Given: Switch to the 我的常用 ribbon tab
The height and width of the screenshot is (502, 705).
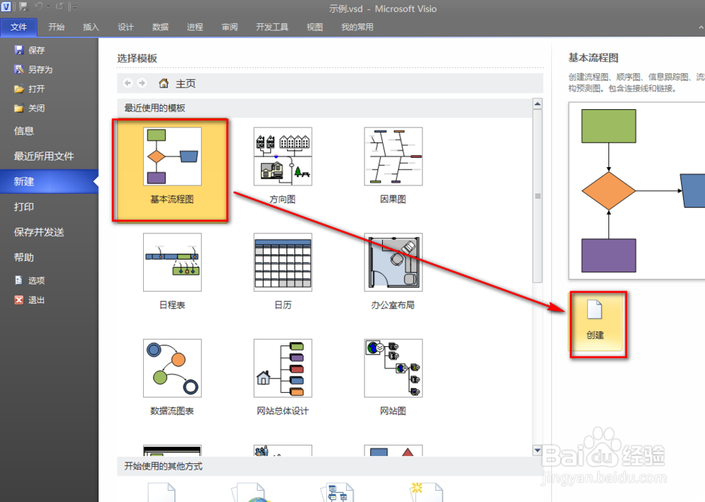Looking at the screenshot, I should coord(357,27).
